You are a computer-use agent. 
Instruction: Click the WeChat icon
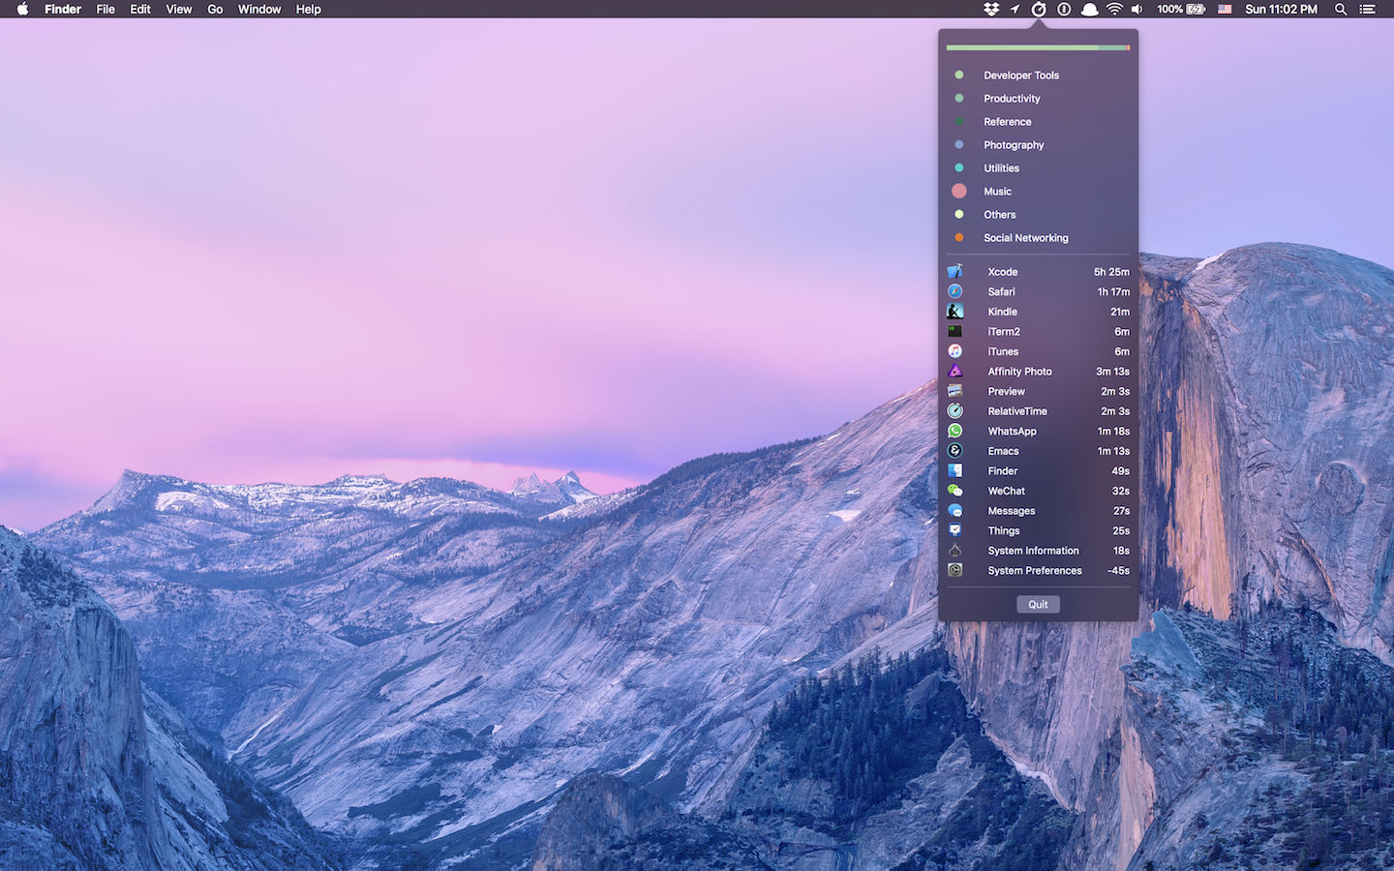click(x=955, y=491)
